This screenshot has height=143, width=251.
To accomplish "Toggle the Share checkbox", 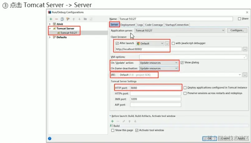I will [x=239, y=19].
